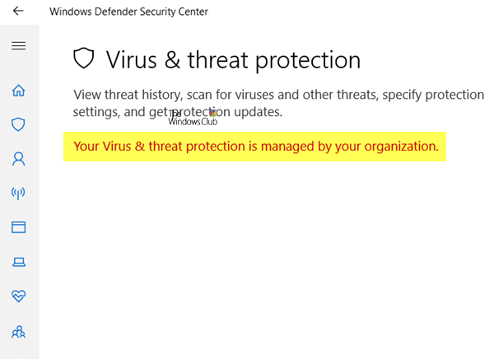Viewport: 494px width, 359px height.
Task: Click the "Virus & threat protection" page heading
Action: (233, 59)
